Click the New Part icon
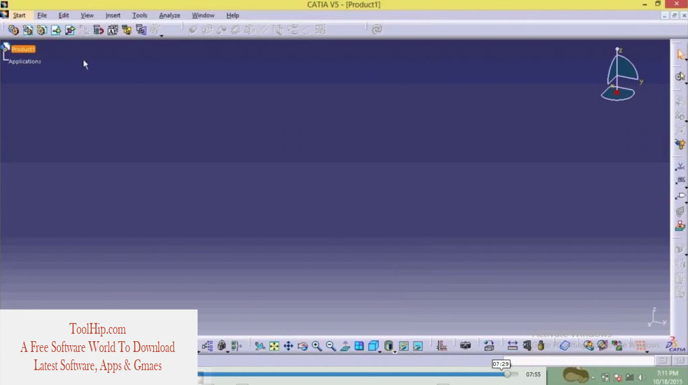The height and width of the screenshot is (385, 688). click(x=42, y=30)
